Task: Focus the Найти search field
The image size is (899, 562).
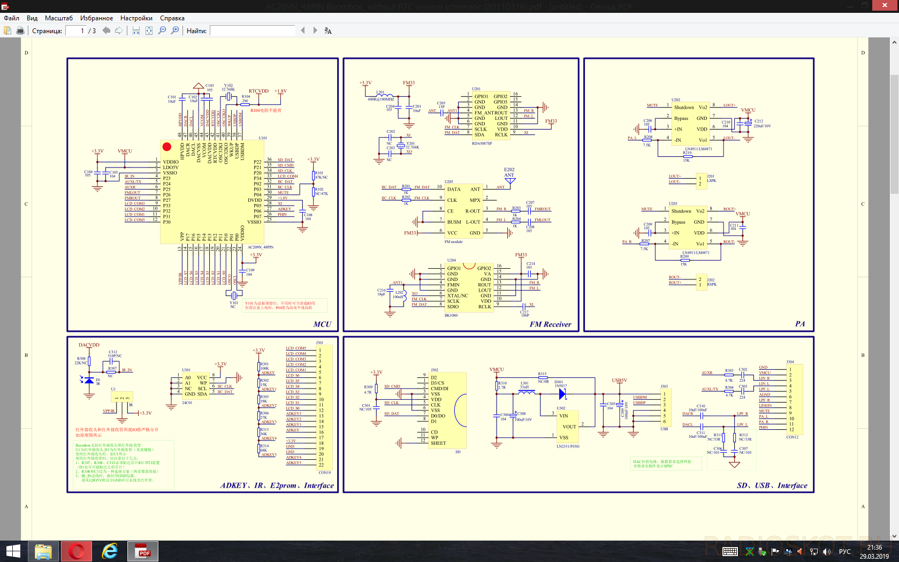Action: point(253,31)
